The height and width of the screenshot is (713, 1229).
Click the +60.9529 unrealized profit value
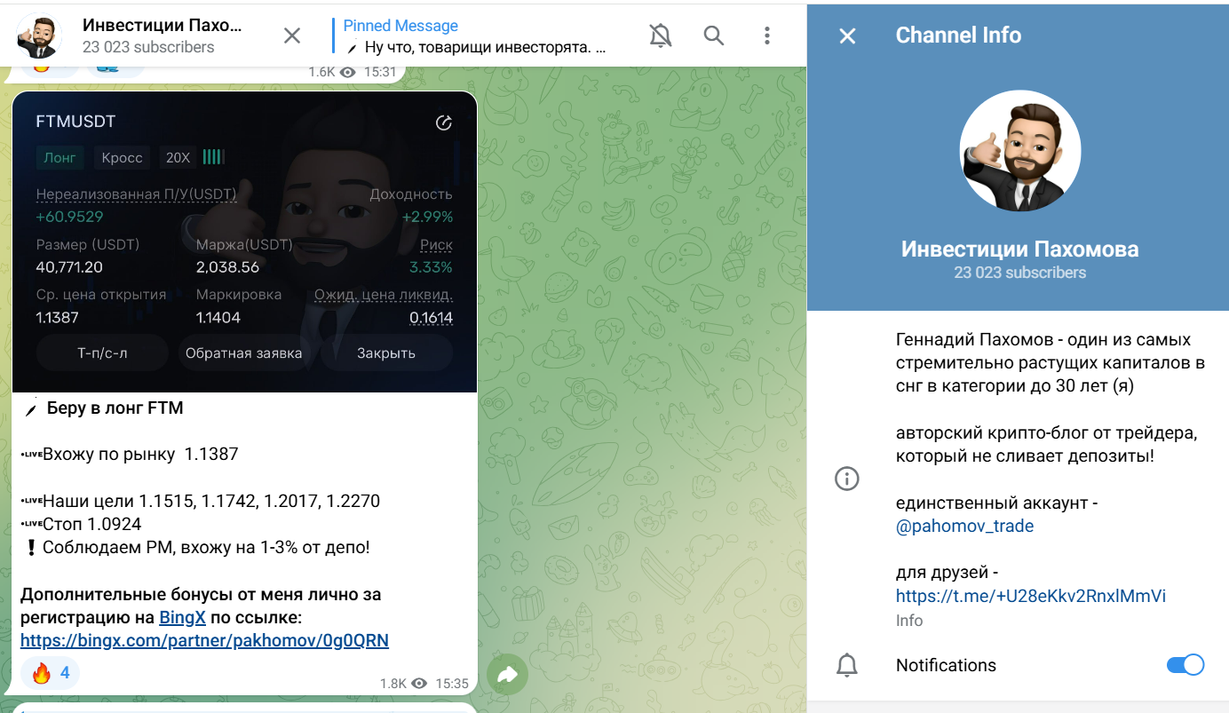(69, 217)
